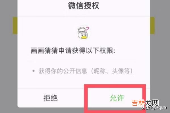Click the divider line below the title
Image resolution: width=170 pixels, height=113 pixels.
click(84, 16)
